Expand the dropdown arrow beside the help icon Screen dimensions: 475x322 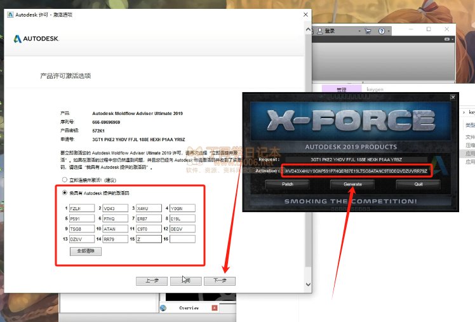pyautogui.click(x=389, y=31)
